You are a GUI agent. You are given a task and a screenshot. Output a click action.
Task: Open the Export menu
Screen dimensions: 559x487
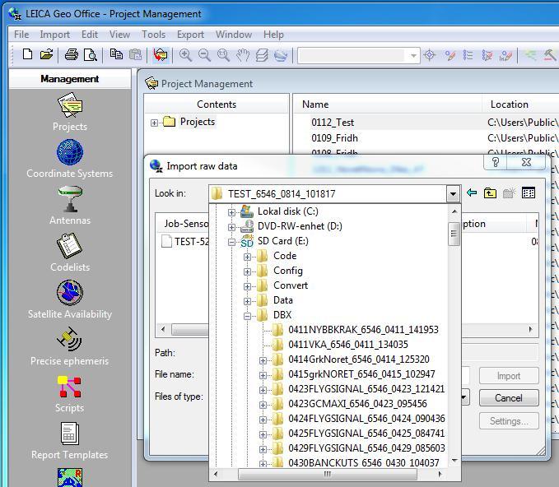click(190, 35)
